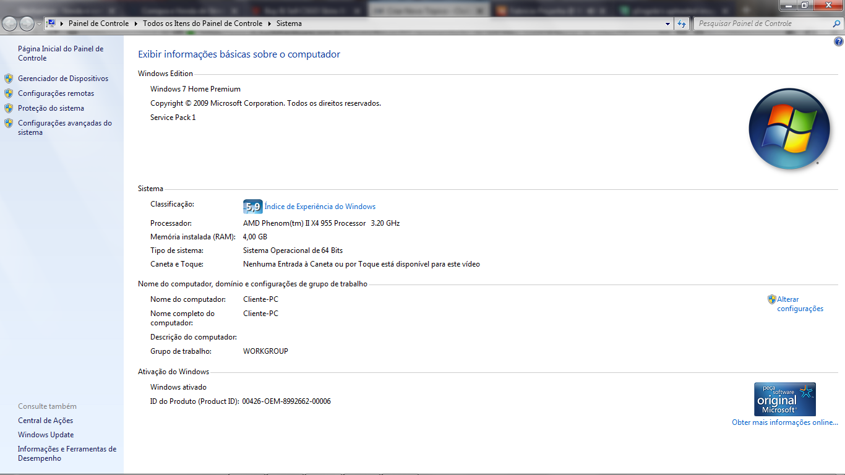The image size is (845, 475).
Task: Minimize the window with the minimize button
Action: [788, 5]
